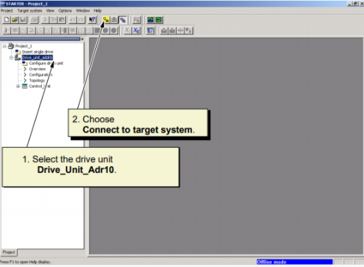Viewport: 364px width, 267px height.
Task: Click the Control_Unit module icon in tree
Action: pyautogui.click(x=25, y=86)
